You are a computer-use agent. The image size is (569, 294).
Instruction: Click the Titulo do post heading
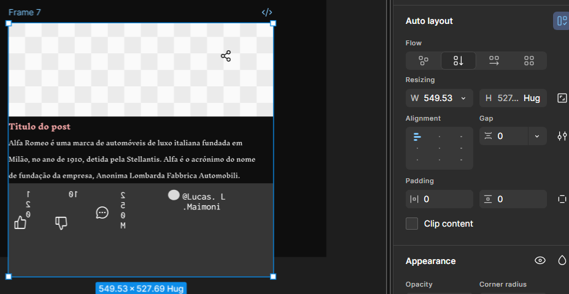coord(39,127)
